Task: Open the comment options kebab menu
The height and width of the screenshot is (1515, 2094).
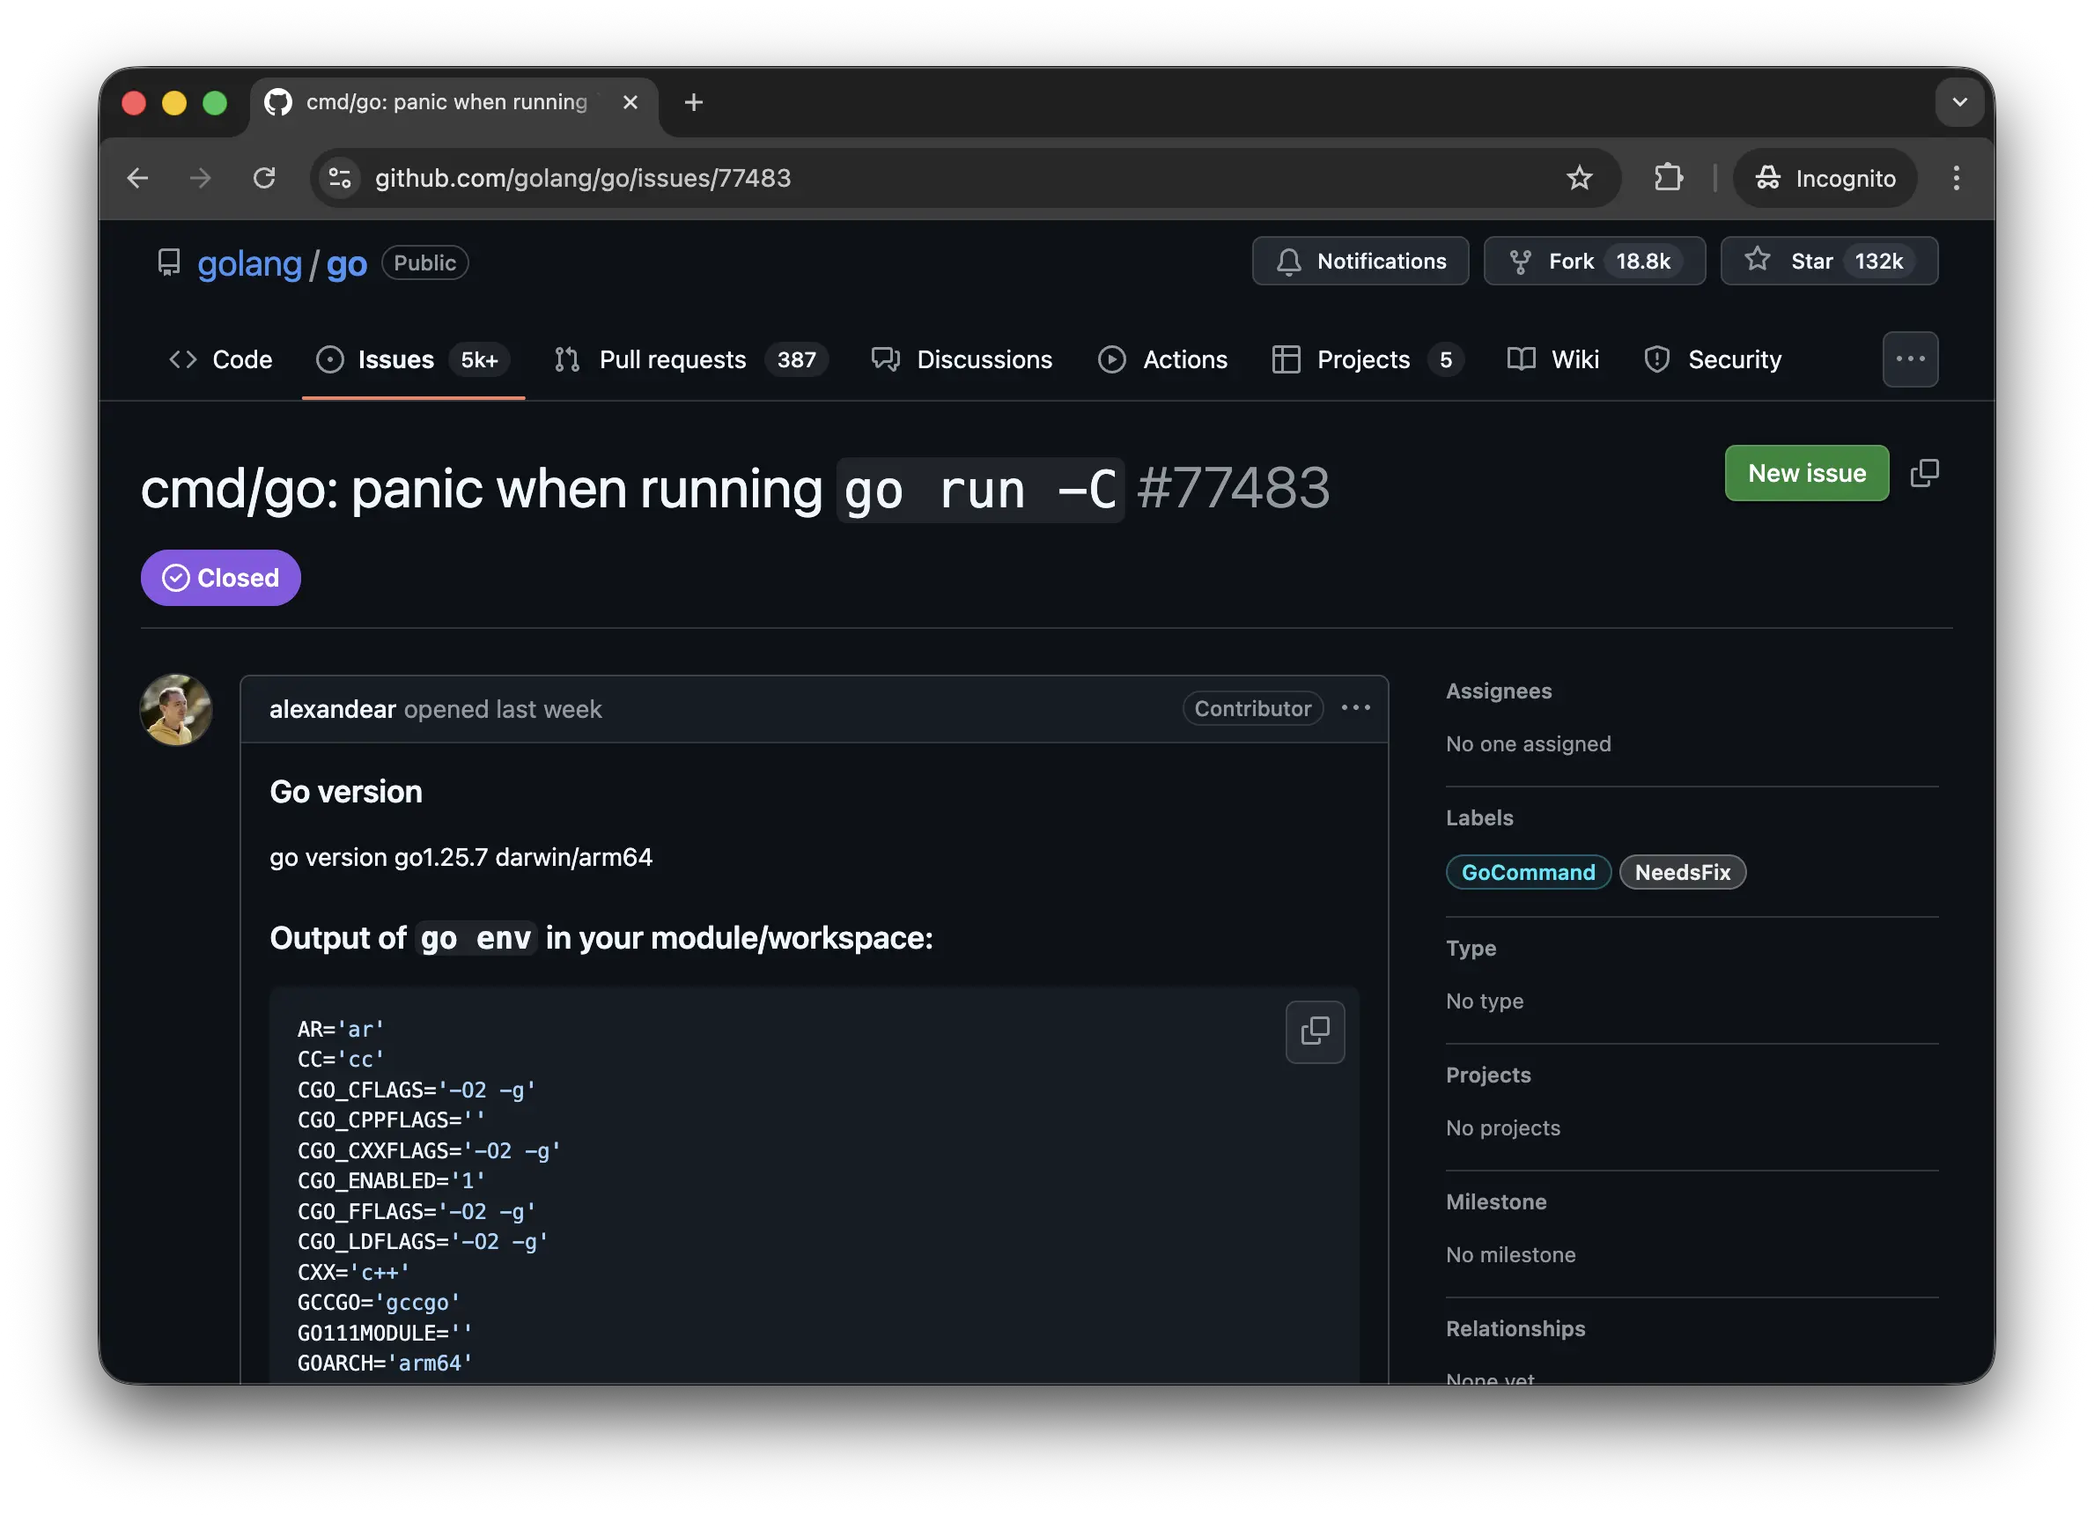Action: pos(1355,707)
